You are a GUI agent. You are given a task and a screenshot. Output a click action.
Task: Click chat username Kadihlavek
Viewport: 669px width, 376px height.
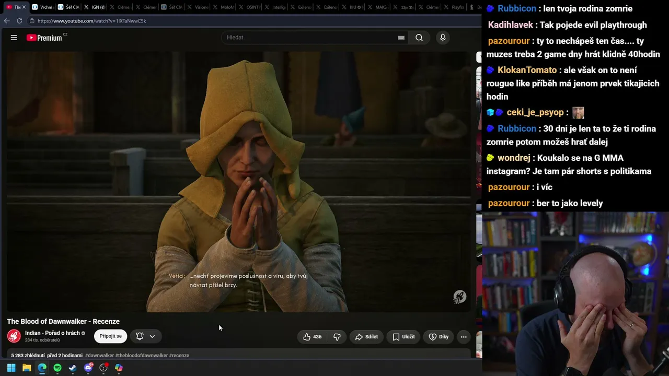[x=511, y=25]
